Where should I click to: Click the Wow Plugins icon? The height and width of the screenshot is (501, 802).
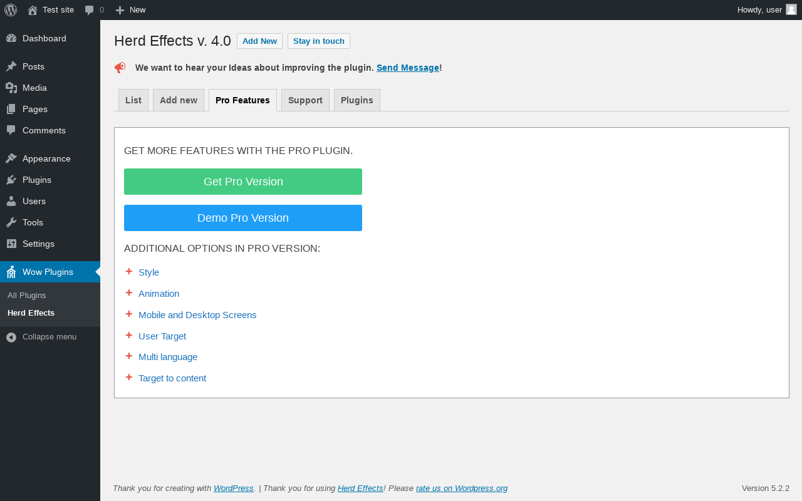[x=11, y=272]
